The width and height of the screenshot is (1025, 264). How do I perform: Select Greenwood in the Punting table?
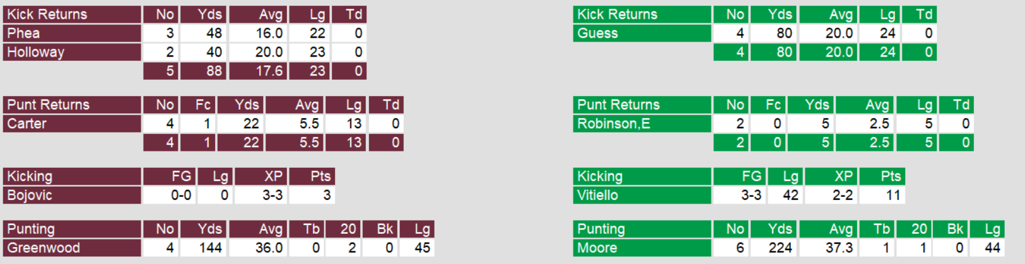click(44, 248)
